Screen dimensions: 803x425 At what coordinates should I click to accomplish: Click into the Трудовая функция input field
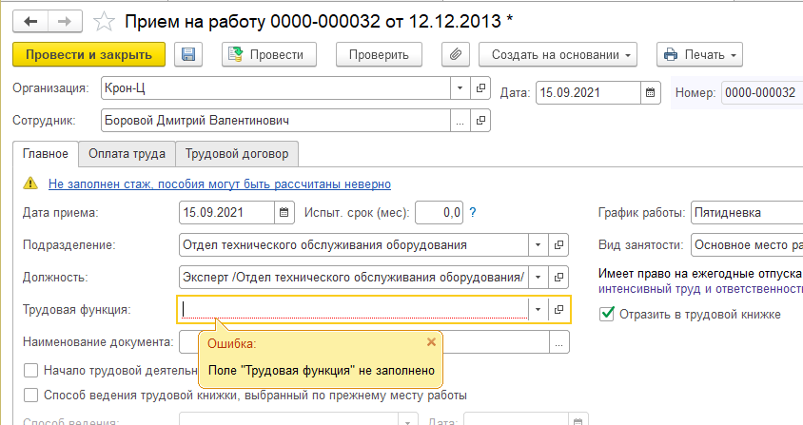coord(354,309)
